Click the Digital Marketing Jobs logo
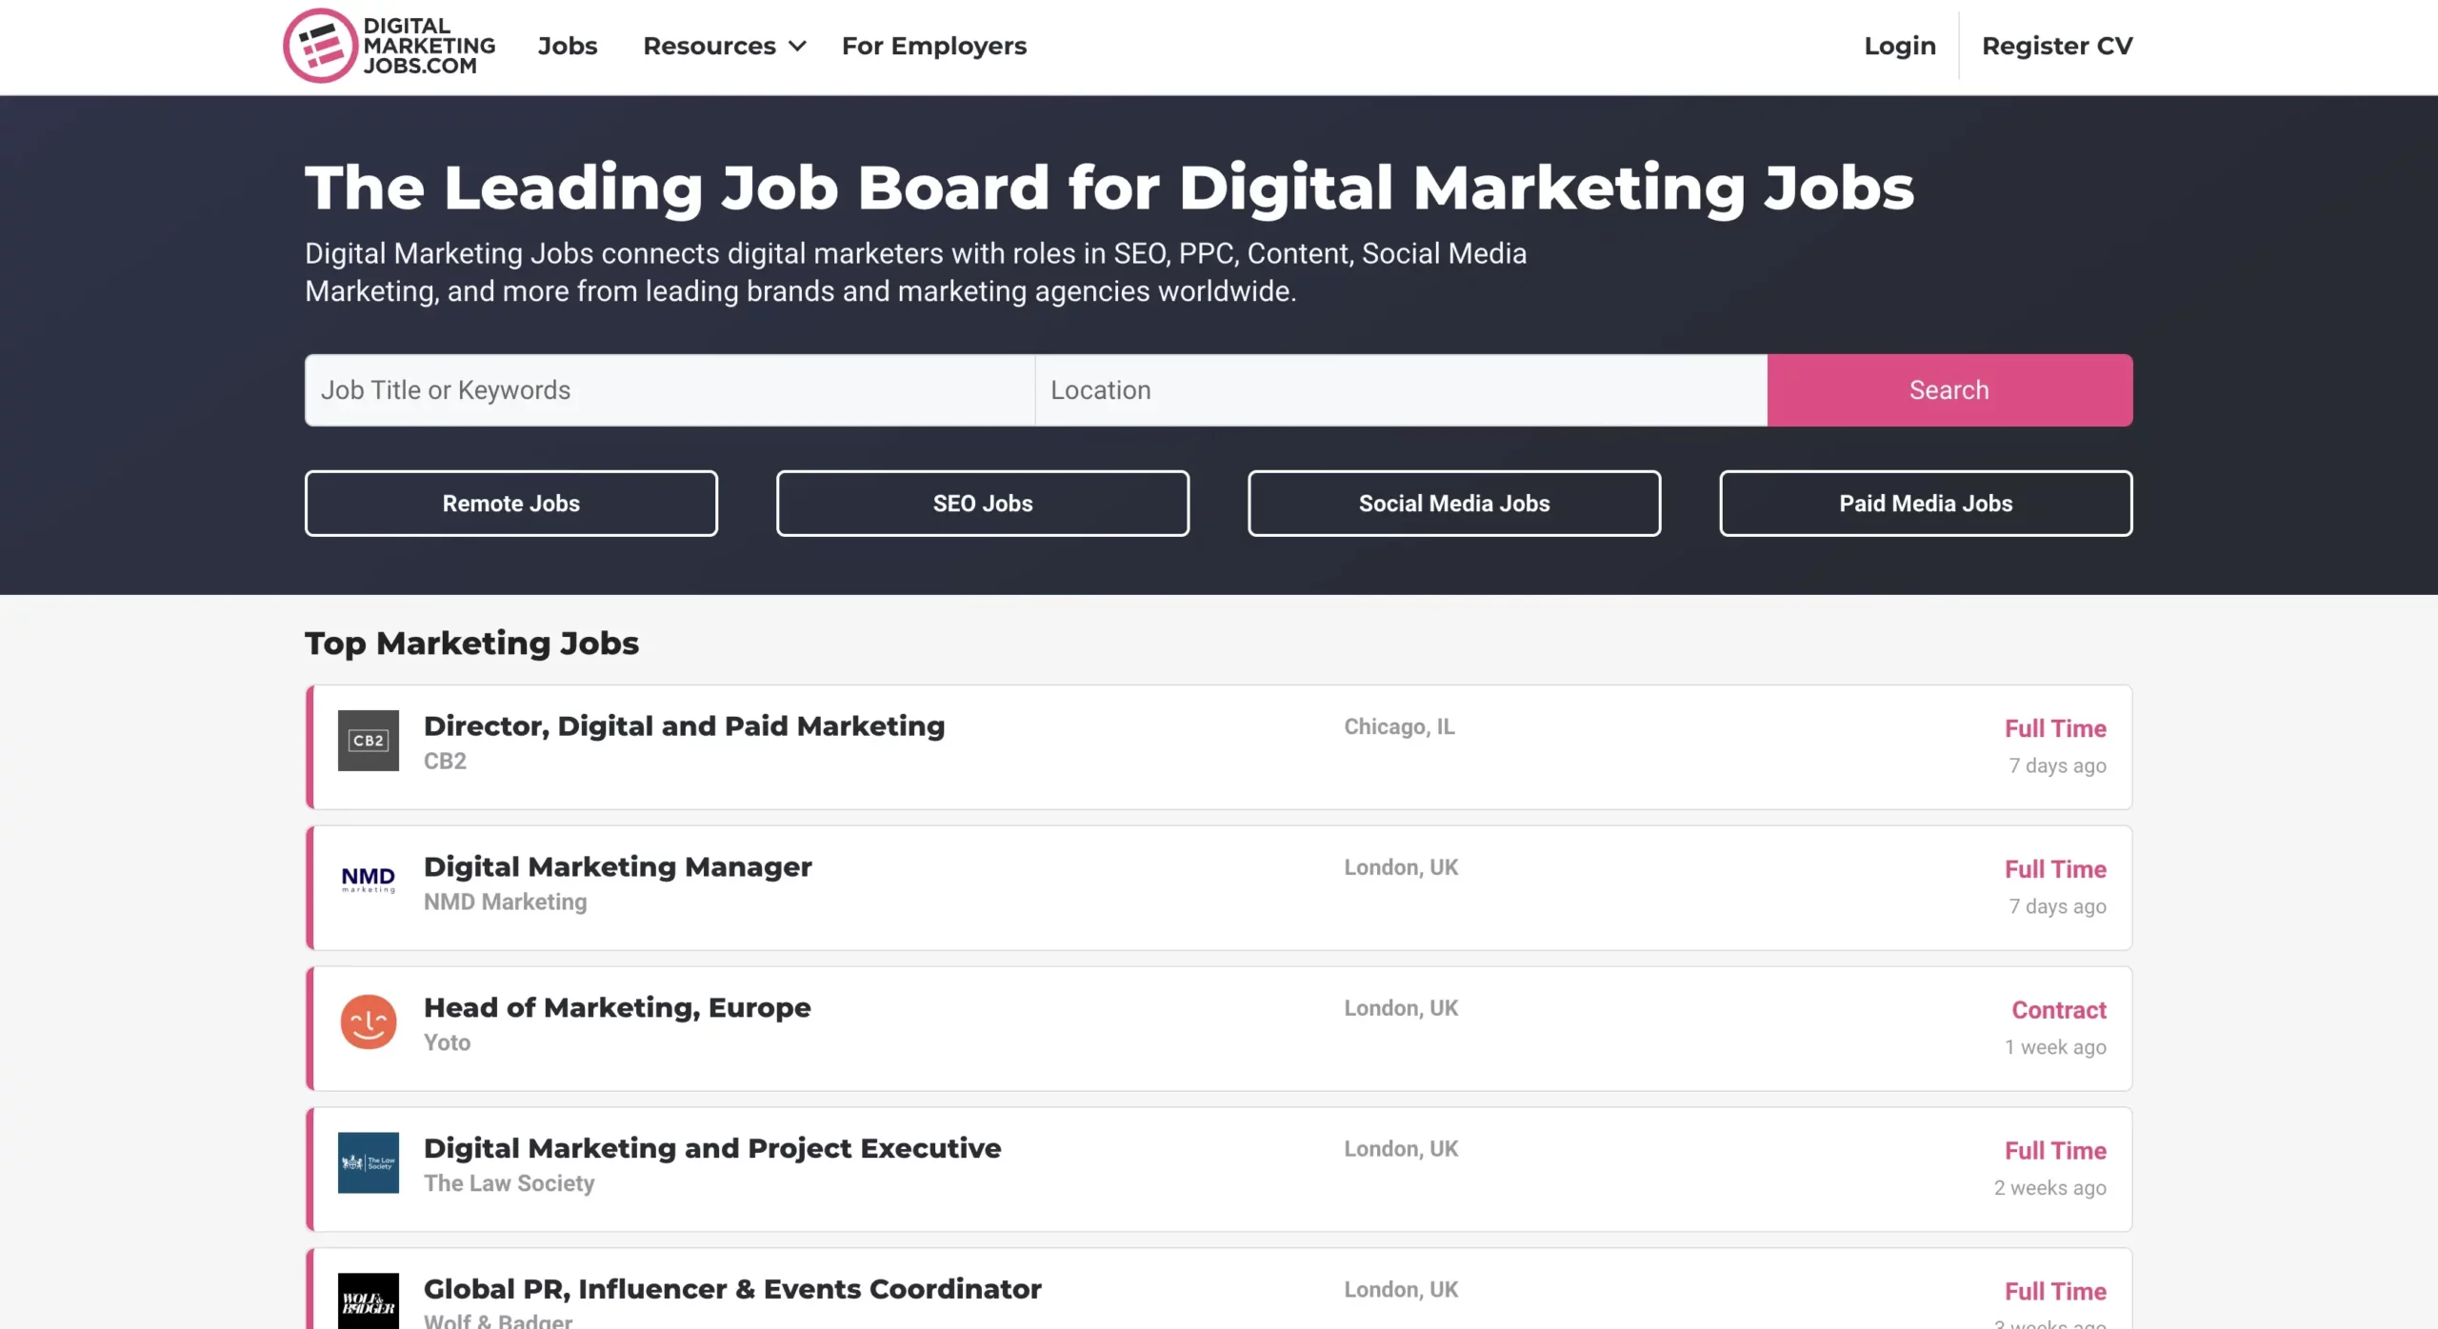Image resolution: width=2438 pixels, height=1329 pixels. click(x=389, y=45)
